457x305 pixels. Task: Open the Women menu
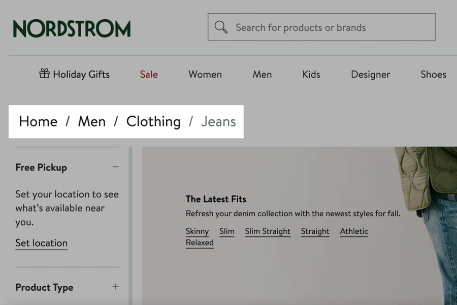tap(205, 74)
